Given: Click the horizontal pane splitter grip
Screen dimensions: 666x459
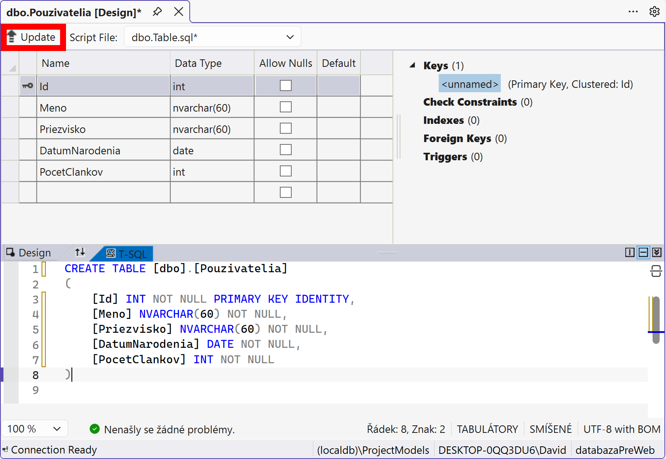Looking at the screenshot, I should [387, 252].
